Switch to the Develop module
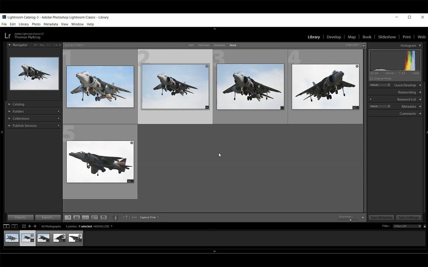Viewport: 428px width, 267px height. 334,37
